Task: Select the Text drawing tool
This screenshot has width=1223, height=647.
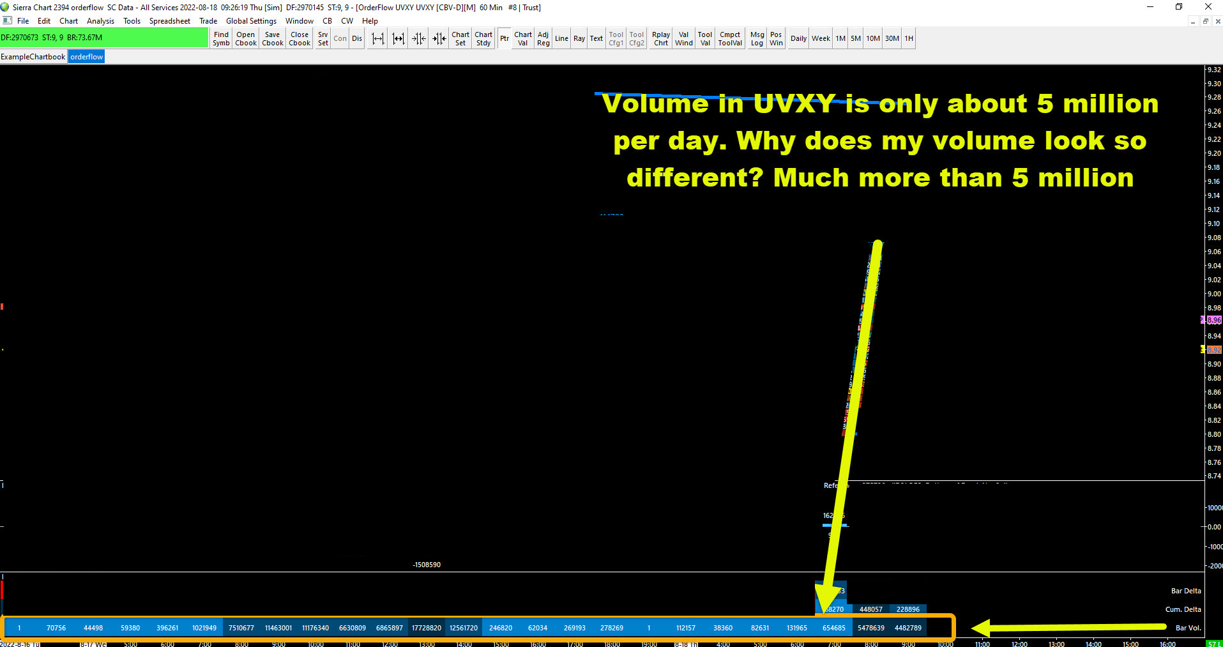Action: (x=596, y=39)
